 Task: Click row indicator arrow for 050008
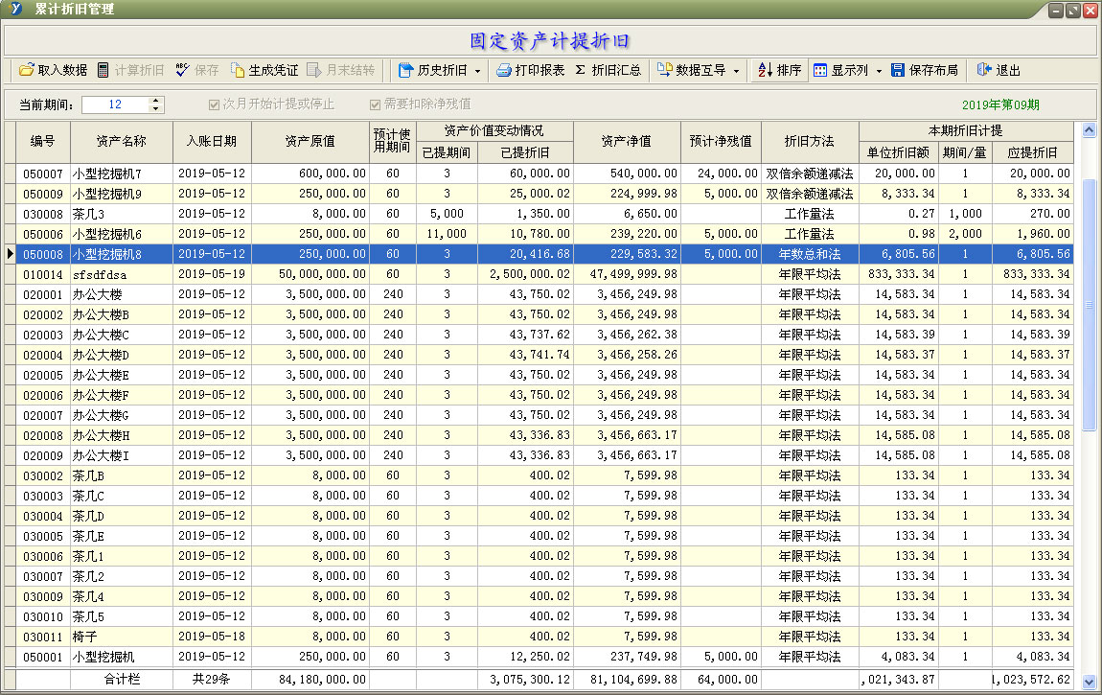tap(10, 254)
